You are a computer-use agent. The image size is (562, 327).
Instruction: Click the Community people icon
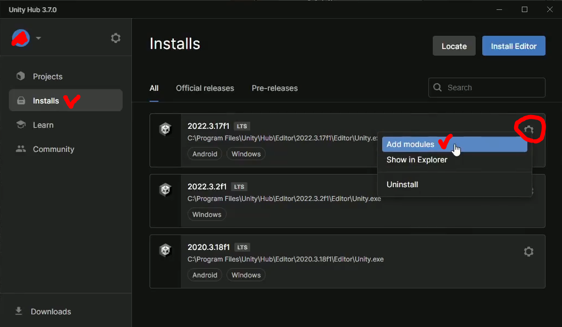[x=21, y=149]
